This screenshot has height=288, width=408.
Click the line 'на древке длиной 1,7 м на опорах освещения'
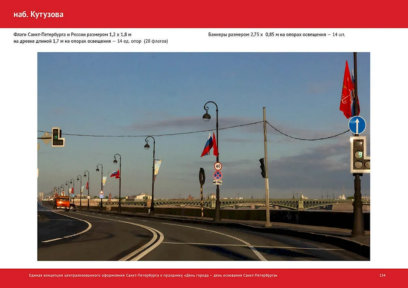[x=62, y=41]
